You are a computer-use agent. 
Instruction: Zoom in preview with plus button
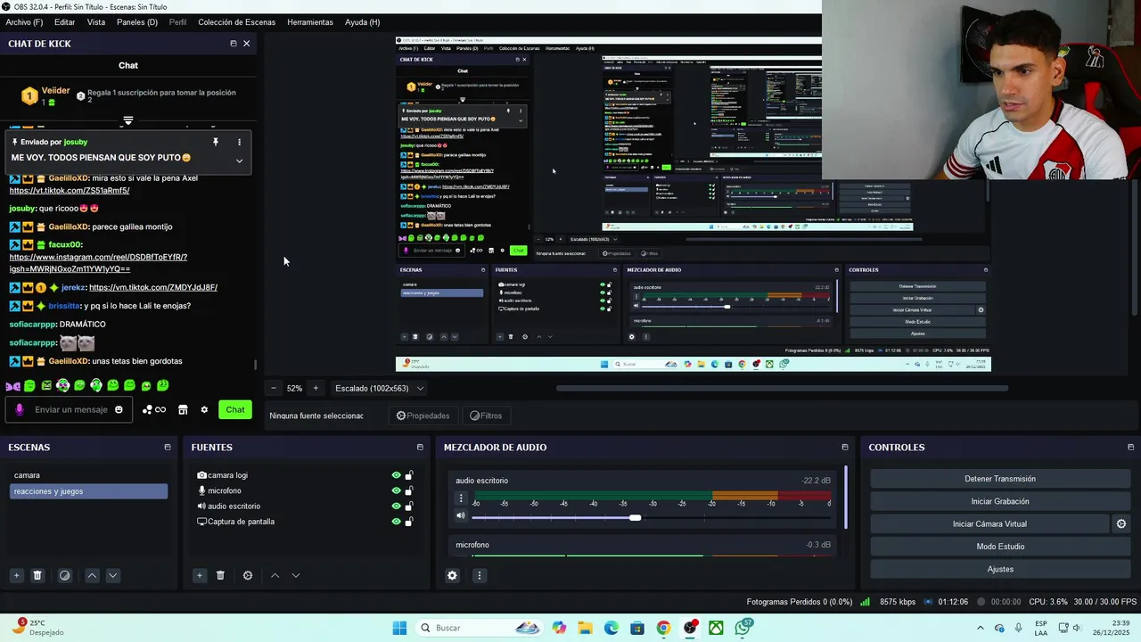point(315,389)
